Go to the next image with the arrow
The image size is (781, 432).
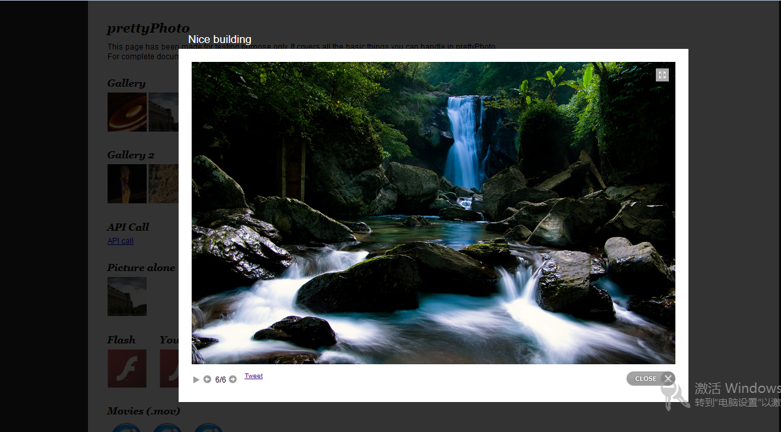(233, 379)
